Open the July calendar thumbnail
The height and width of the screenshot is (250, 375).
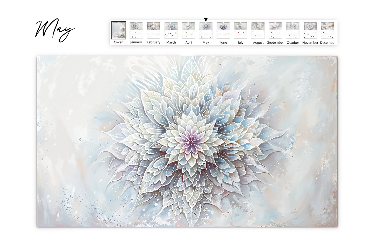pos(241,30)
